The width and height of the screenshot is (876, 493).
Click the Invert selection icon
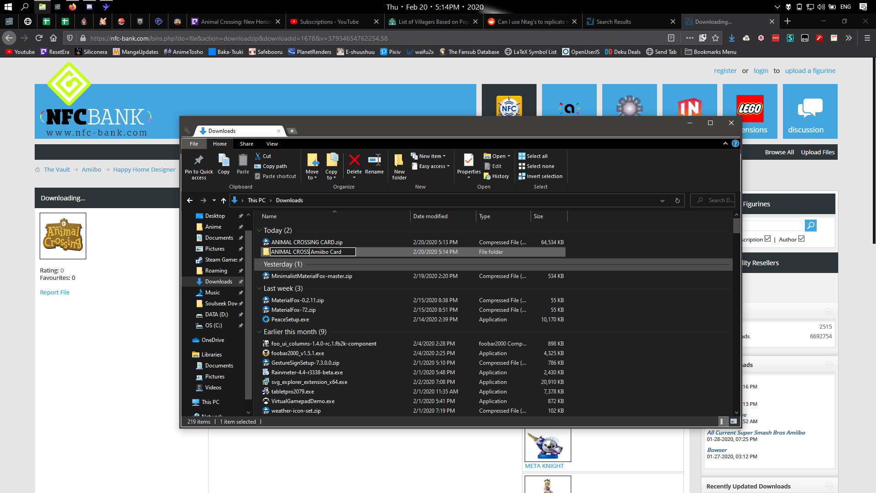click(522, 176)
